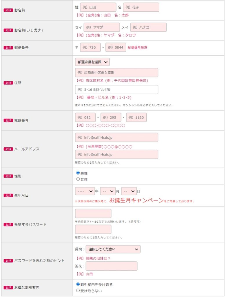The height and width of the screenshot is (297, 226).
Task: Click the セイ furigana input field
Action: pyautogui.click(x=102, y=27)
